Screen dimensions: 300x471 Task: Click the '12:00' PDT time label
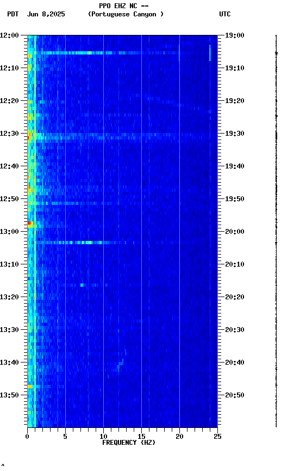click(x=9, y=35)
